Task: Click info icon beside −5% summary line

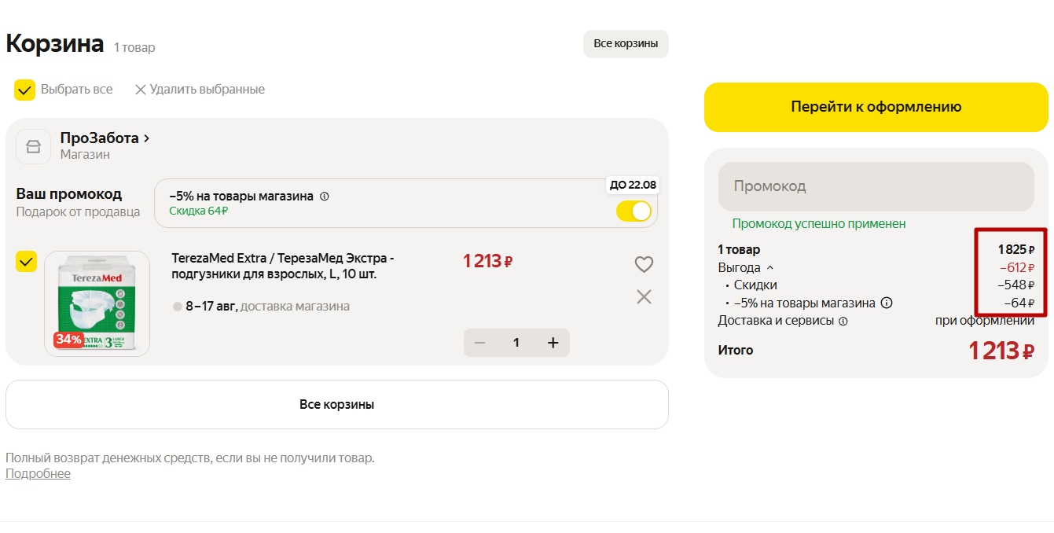Action: coord(887,303)
